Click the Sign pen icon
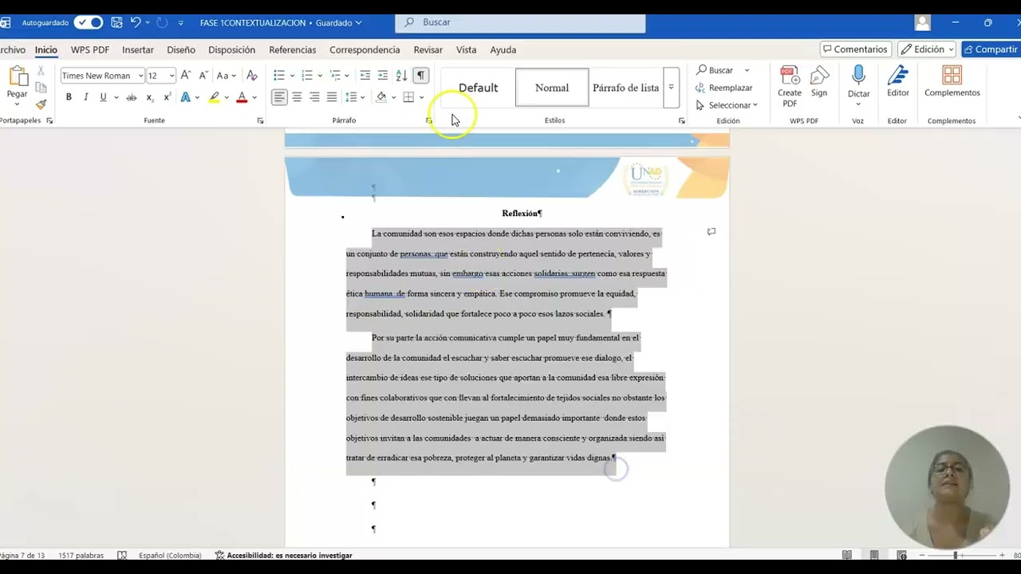The height and width of the screenshot is (574, 1021). coord(819,81)
